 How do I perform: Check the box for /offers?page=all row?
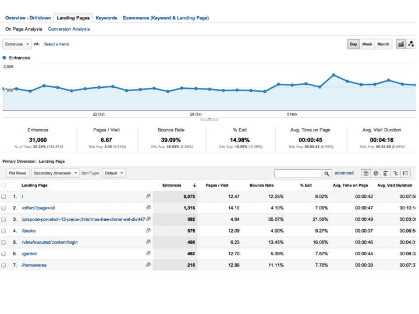click(3, 208)
